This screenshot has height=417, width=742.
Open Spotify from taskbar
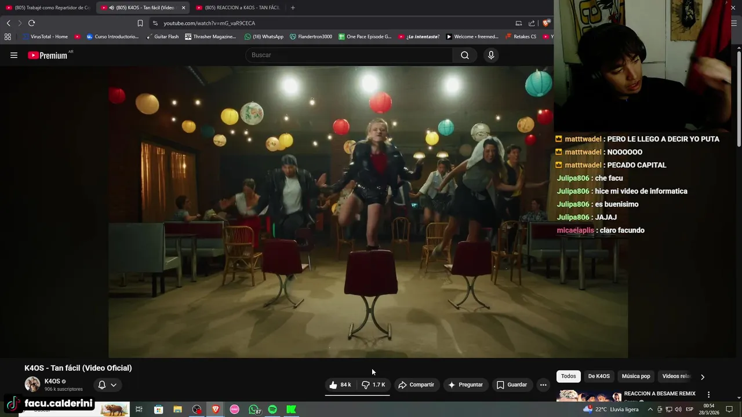[272, 409]
